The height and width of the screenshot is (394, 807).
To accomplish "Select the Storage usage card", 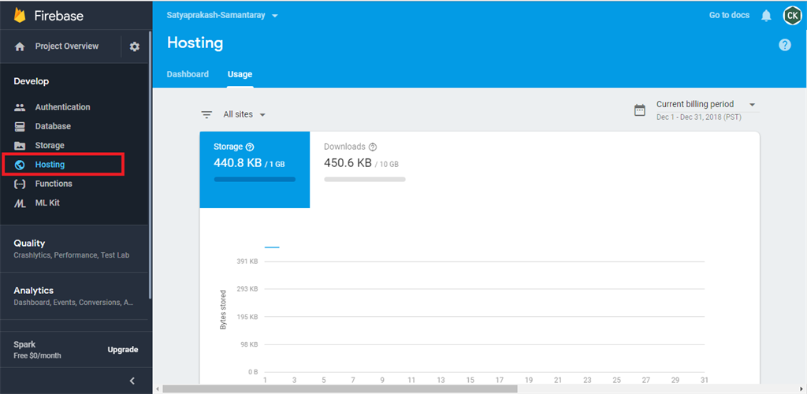I will tap(255, 169).
